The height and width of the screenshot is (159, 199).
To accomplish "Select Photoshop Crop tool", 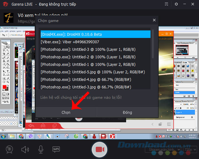I will tap(4, 54).
